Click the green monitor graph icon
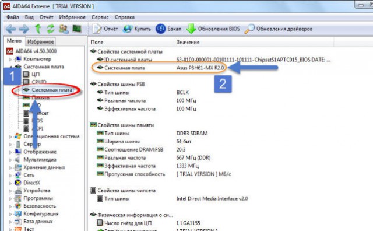This screenshot has height=231, width=373. tap(77, 29)
